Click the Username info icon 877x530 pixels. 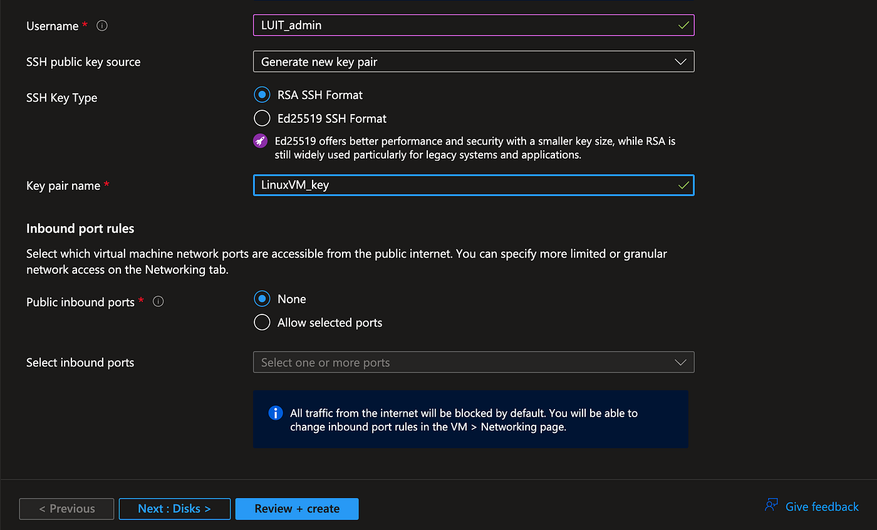[102, 26]
